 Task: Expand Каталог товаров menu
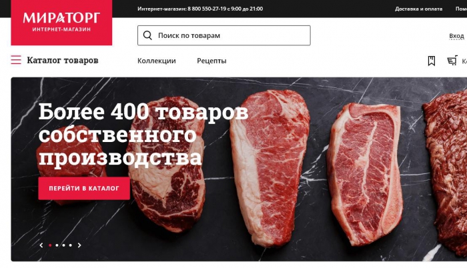click(63, 60)
